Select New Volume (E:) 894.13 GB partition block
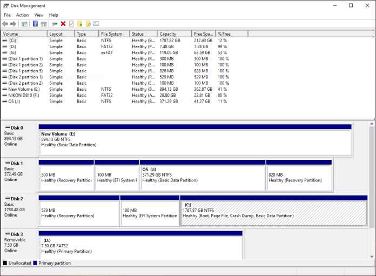The height and width of the screenshot is (276, 376). tap(195, 140)
